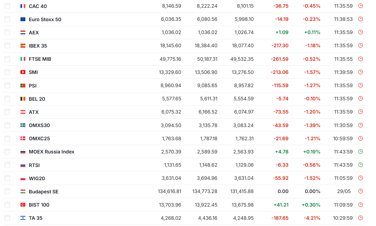Screen dimensions: 376x226
Task: Enable the AEX row checkbox
Action: (7, 32)
